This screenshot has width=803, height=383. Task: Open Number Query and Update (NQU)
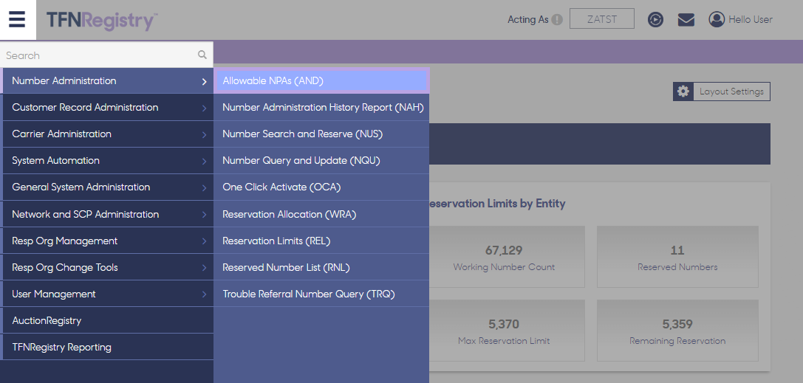pyautogui.click(x=321, y=161)
